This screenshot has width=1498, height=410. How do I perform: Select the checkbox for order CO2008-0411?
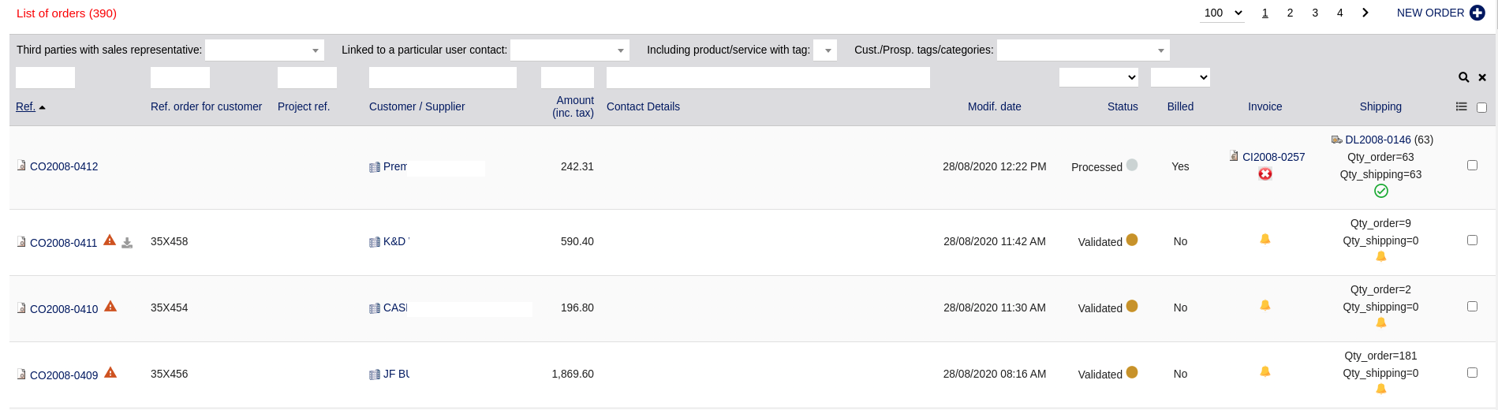1472,240
